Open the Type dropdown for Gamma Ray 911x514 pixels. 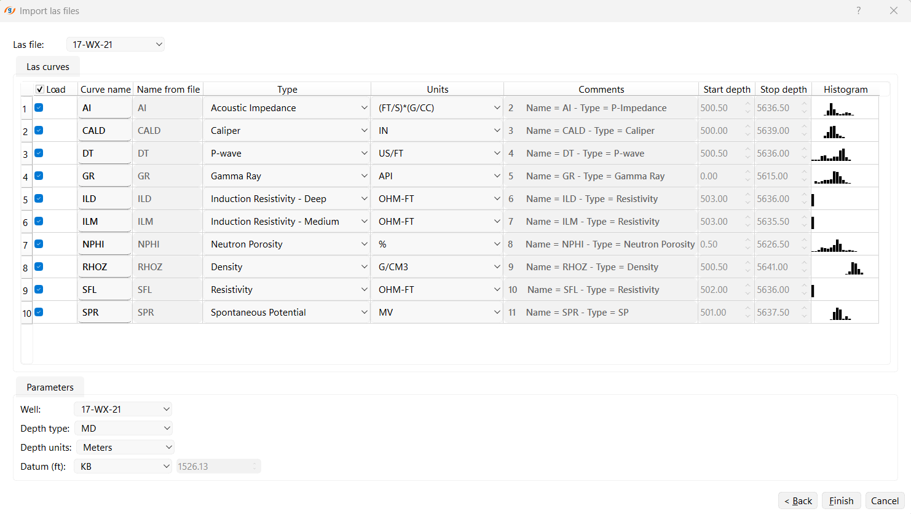[x=286, y=176]
